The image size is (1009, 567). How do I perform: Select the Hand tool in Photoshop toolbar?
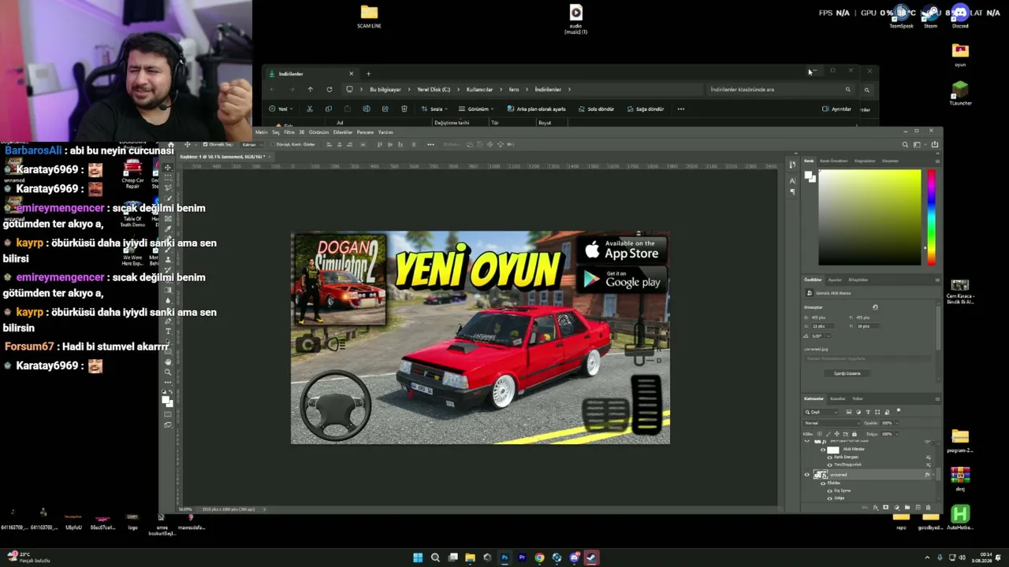point(169,361)
